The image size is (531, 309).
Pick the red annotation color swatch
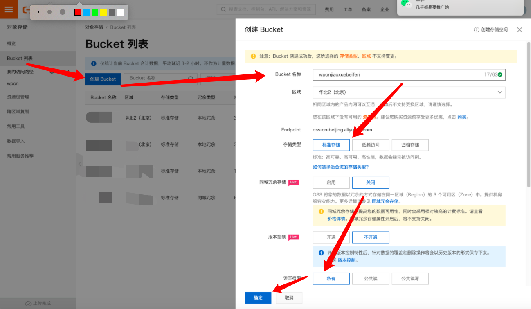[x=78, y=12]
